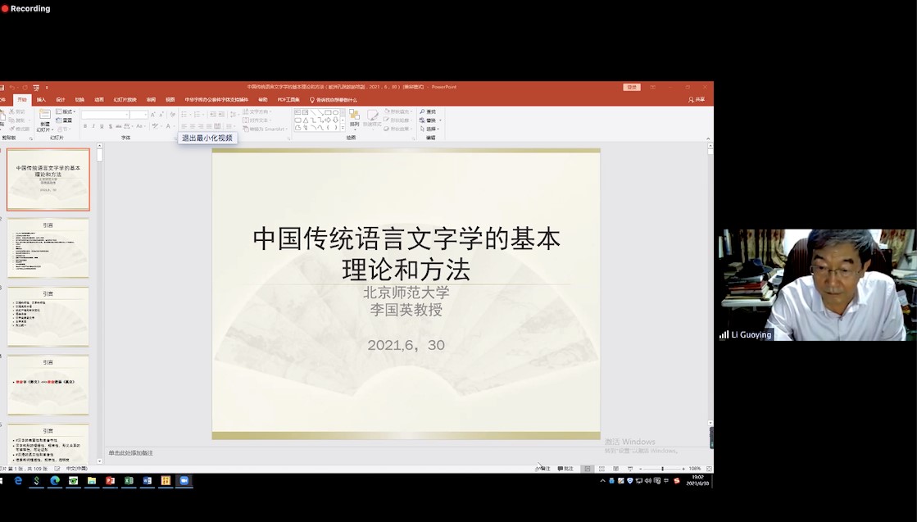Open the 设计 ribbon tab

coord(61,99)
